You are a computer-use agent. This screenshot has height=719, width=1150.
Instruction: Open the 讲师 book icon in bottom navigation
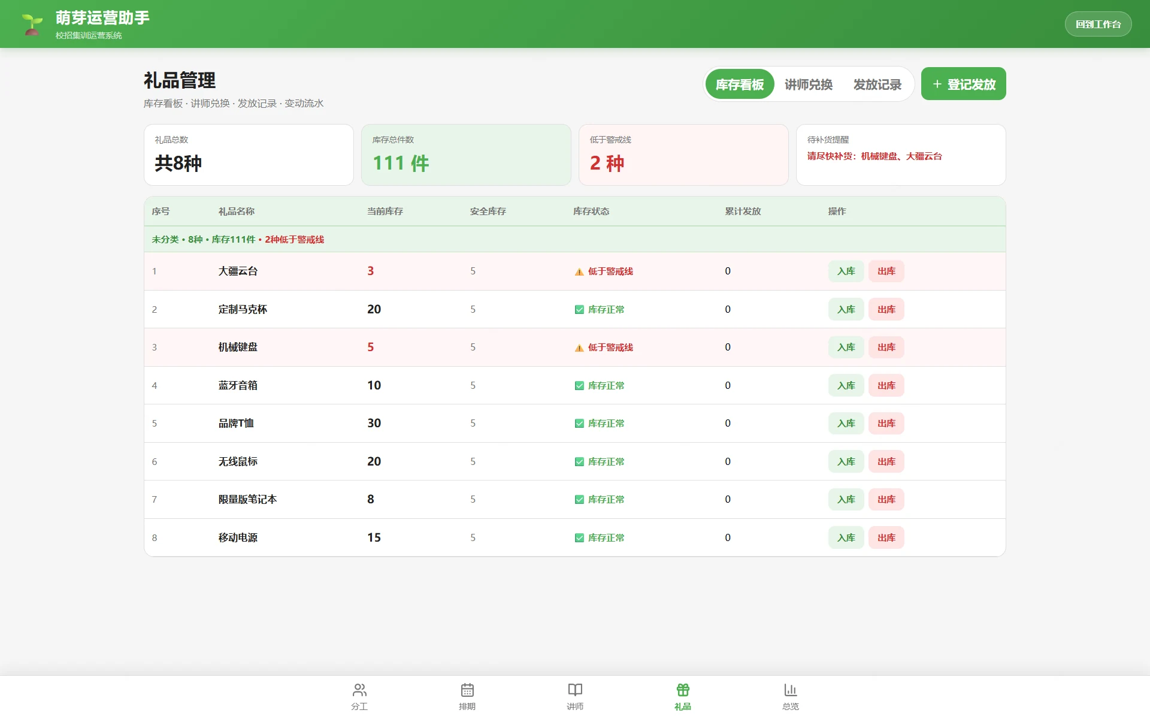575,690
